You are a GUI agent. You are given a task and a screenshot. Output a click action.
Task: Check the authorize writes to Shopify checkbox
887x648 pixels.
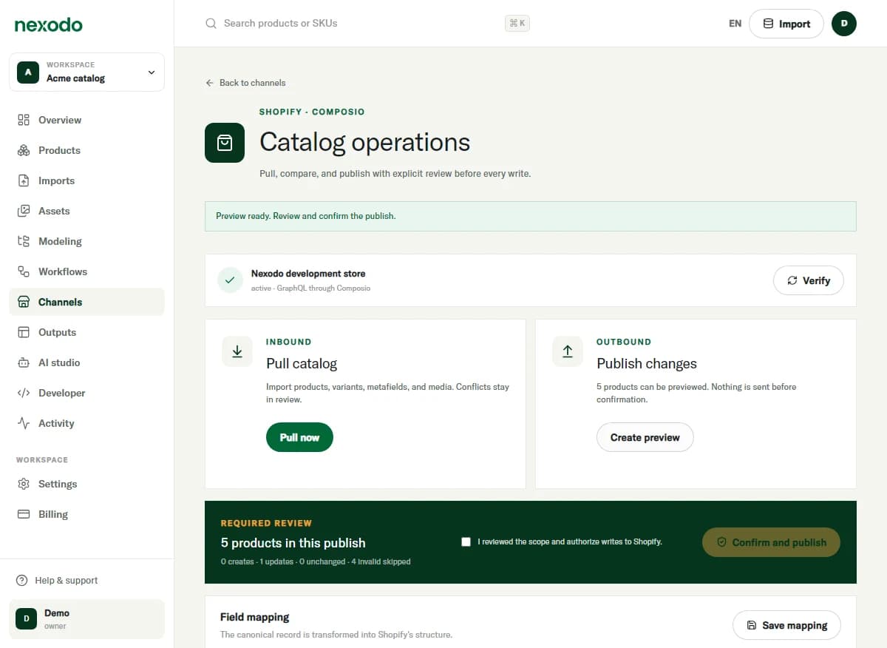tap(466, 541)
